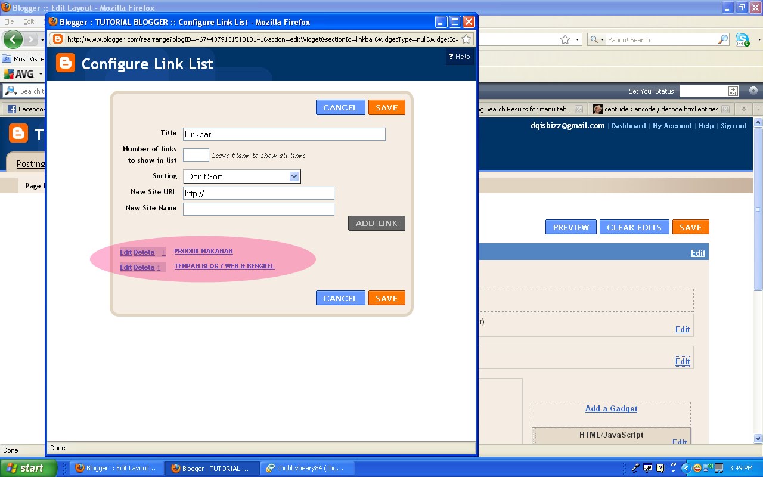Click the gear settings icon near Set Your Status
The image size is (763, 477).
pyautogui.click(x=753, y=90)
